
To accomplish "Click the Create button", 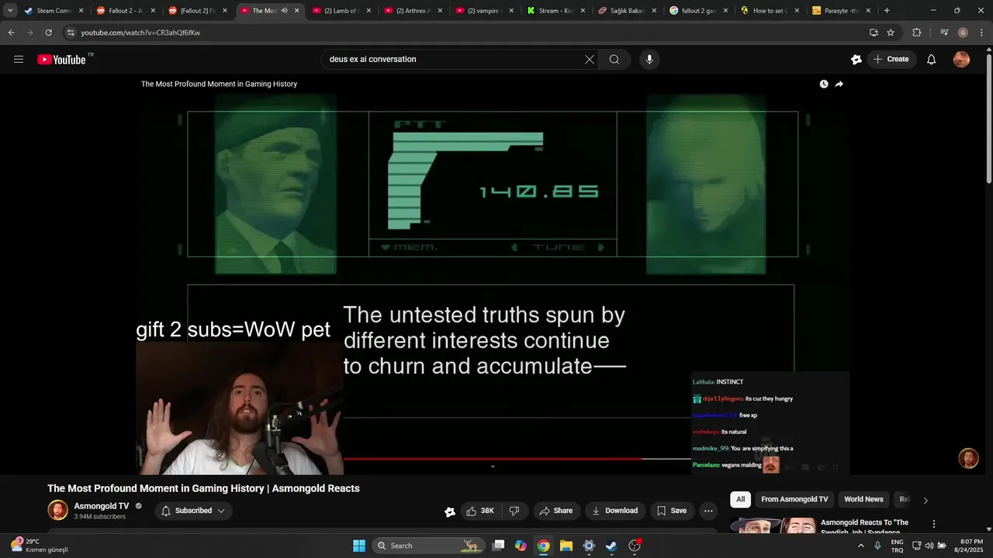I will coord(891,60).
